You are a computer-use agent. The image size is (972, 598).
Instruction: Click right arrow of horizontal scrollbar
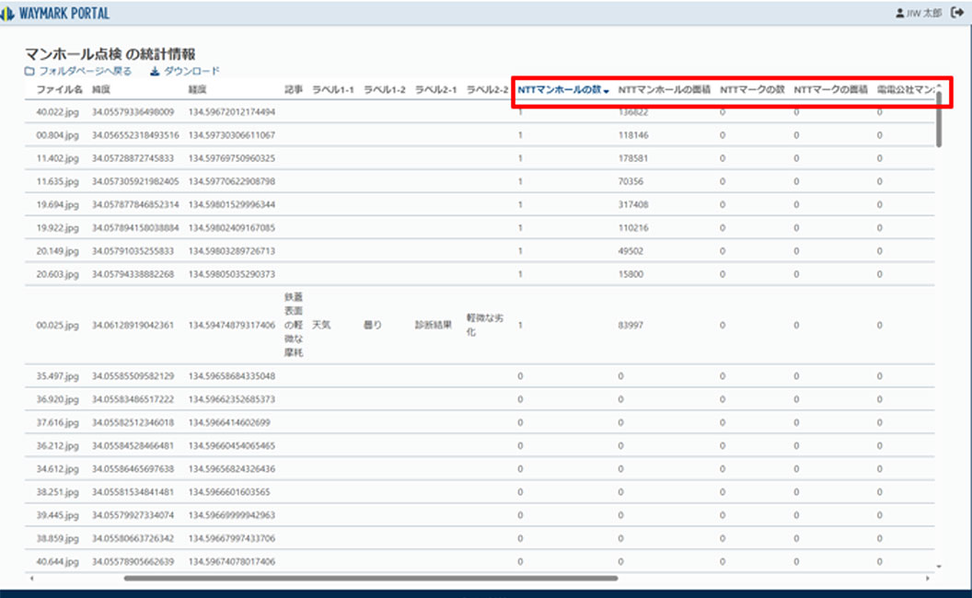click(x=927, y=579)
